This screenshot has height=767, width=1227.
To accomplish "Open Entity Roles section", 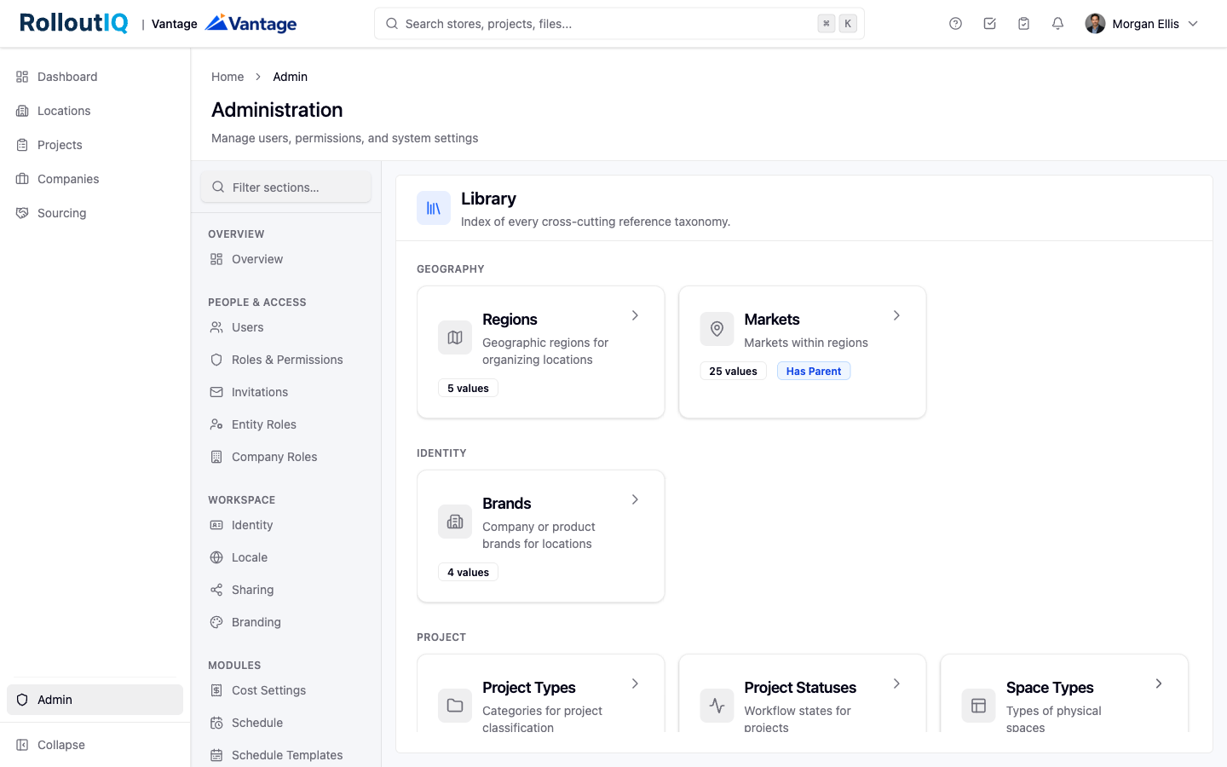I will point(286,424).
